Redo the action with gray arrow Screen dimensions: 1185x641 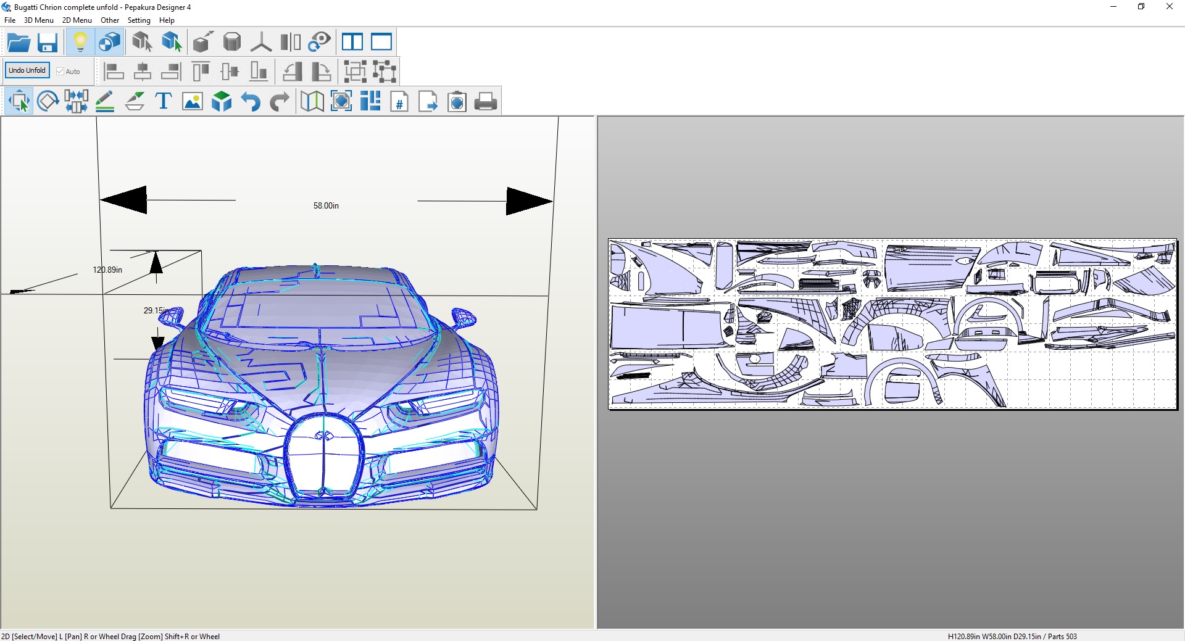(280, 101)
